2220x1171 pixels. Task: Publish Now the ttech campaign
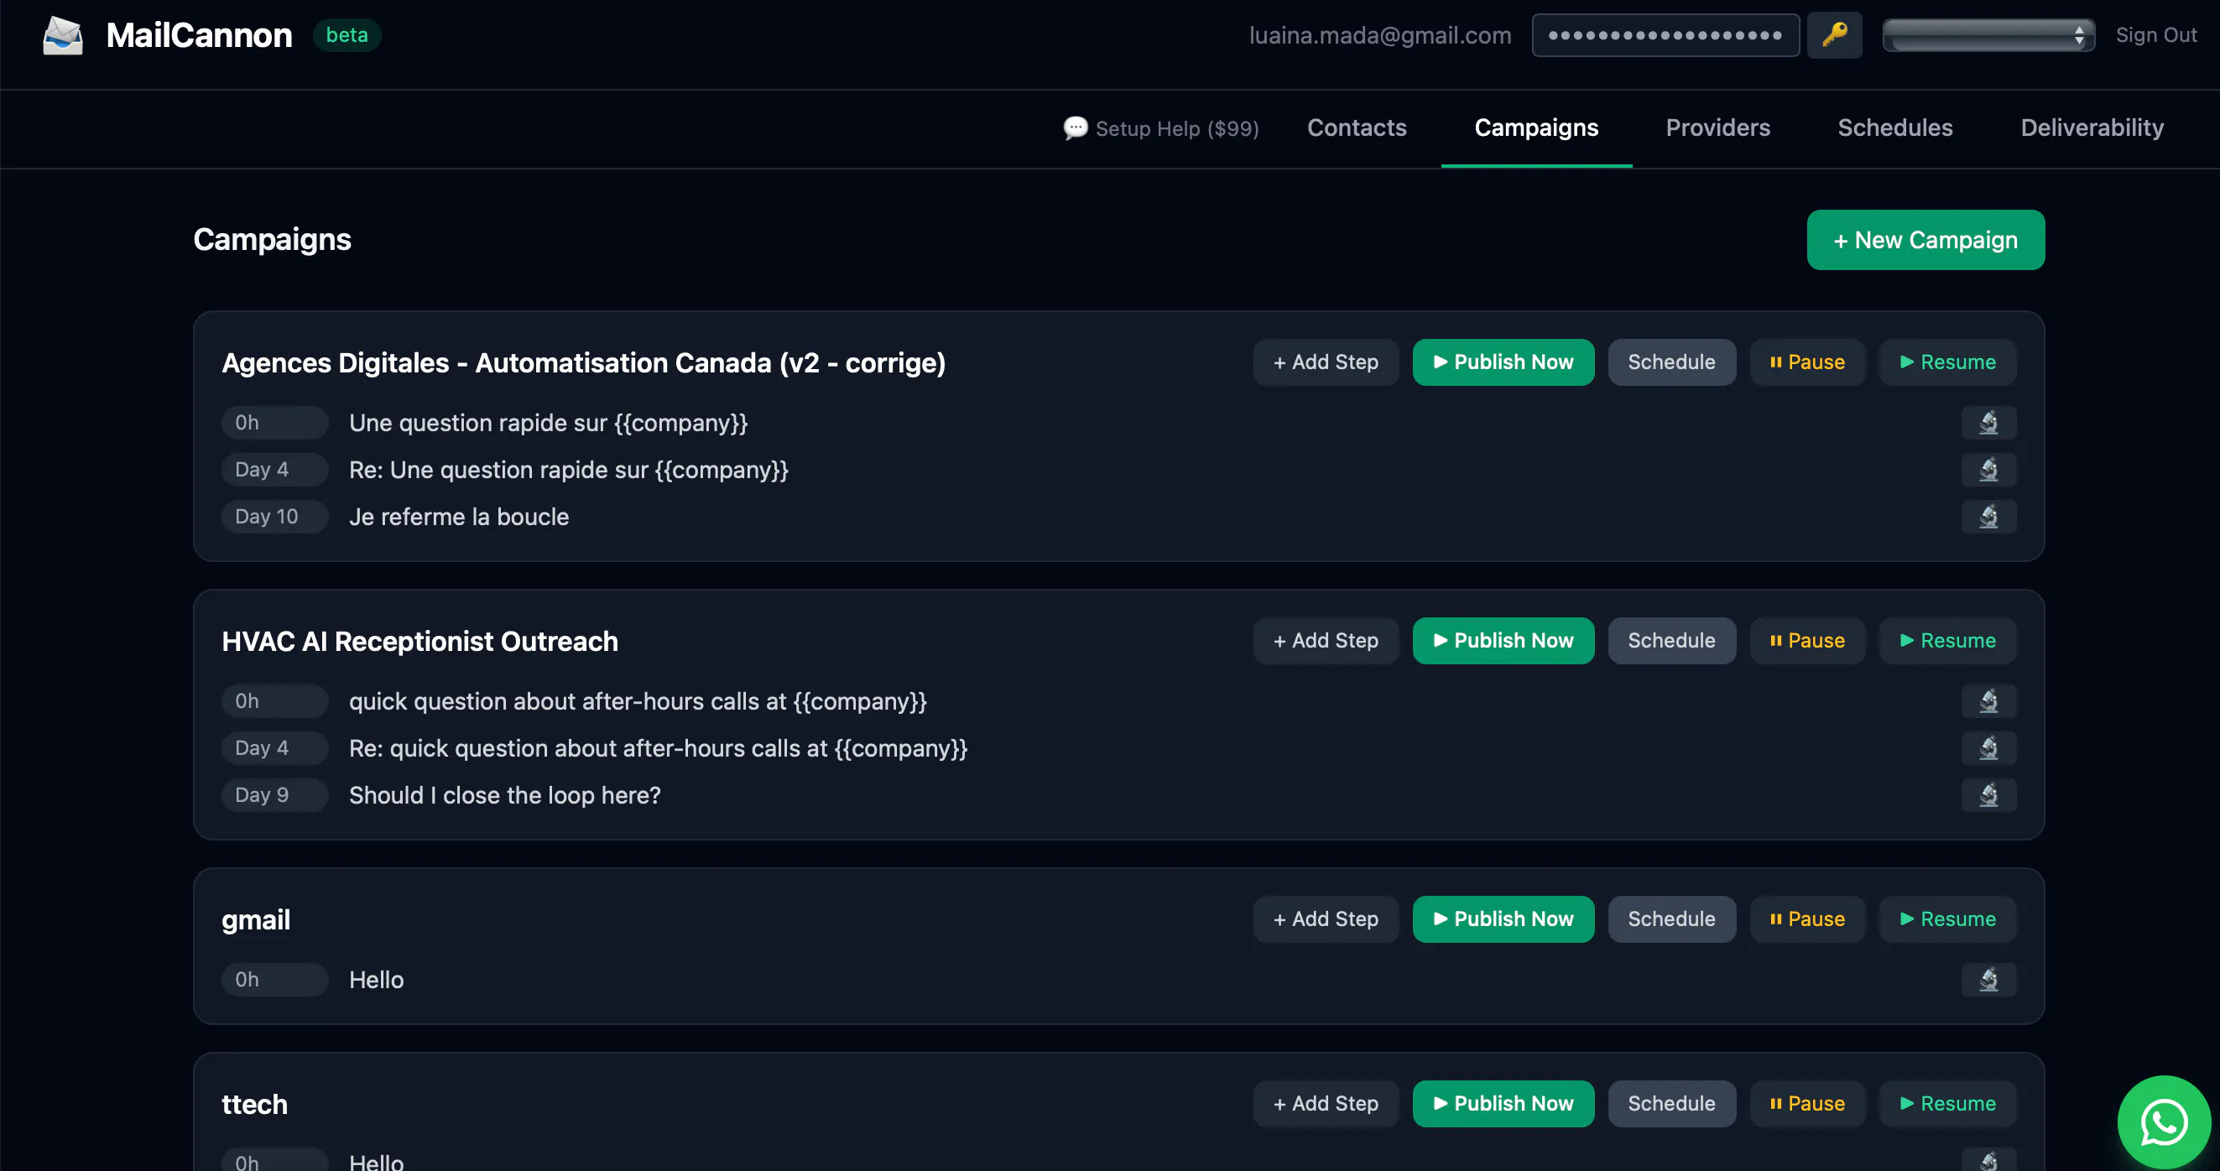coord(1503,1104)
